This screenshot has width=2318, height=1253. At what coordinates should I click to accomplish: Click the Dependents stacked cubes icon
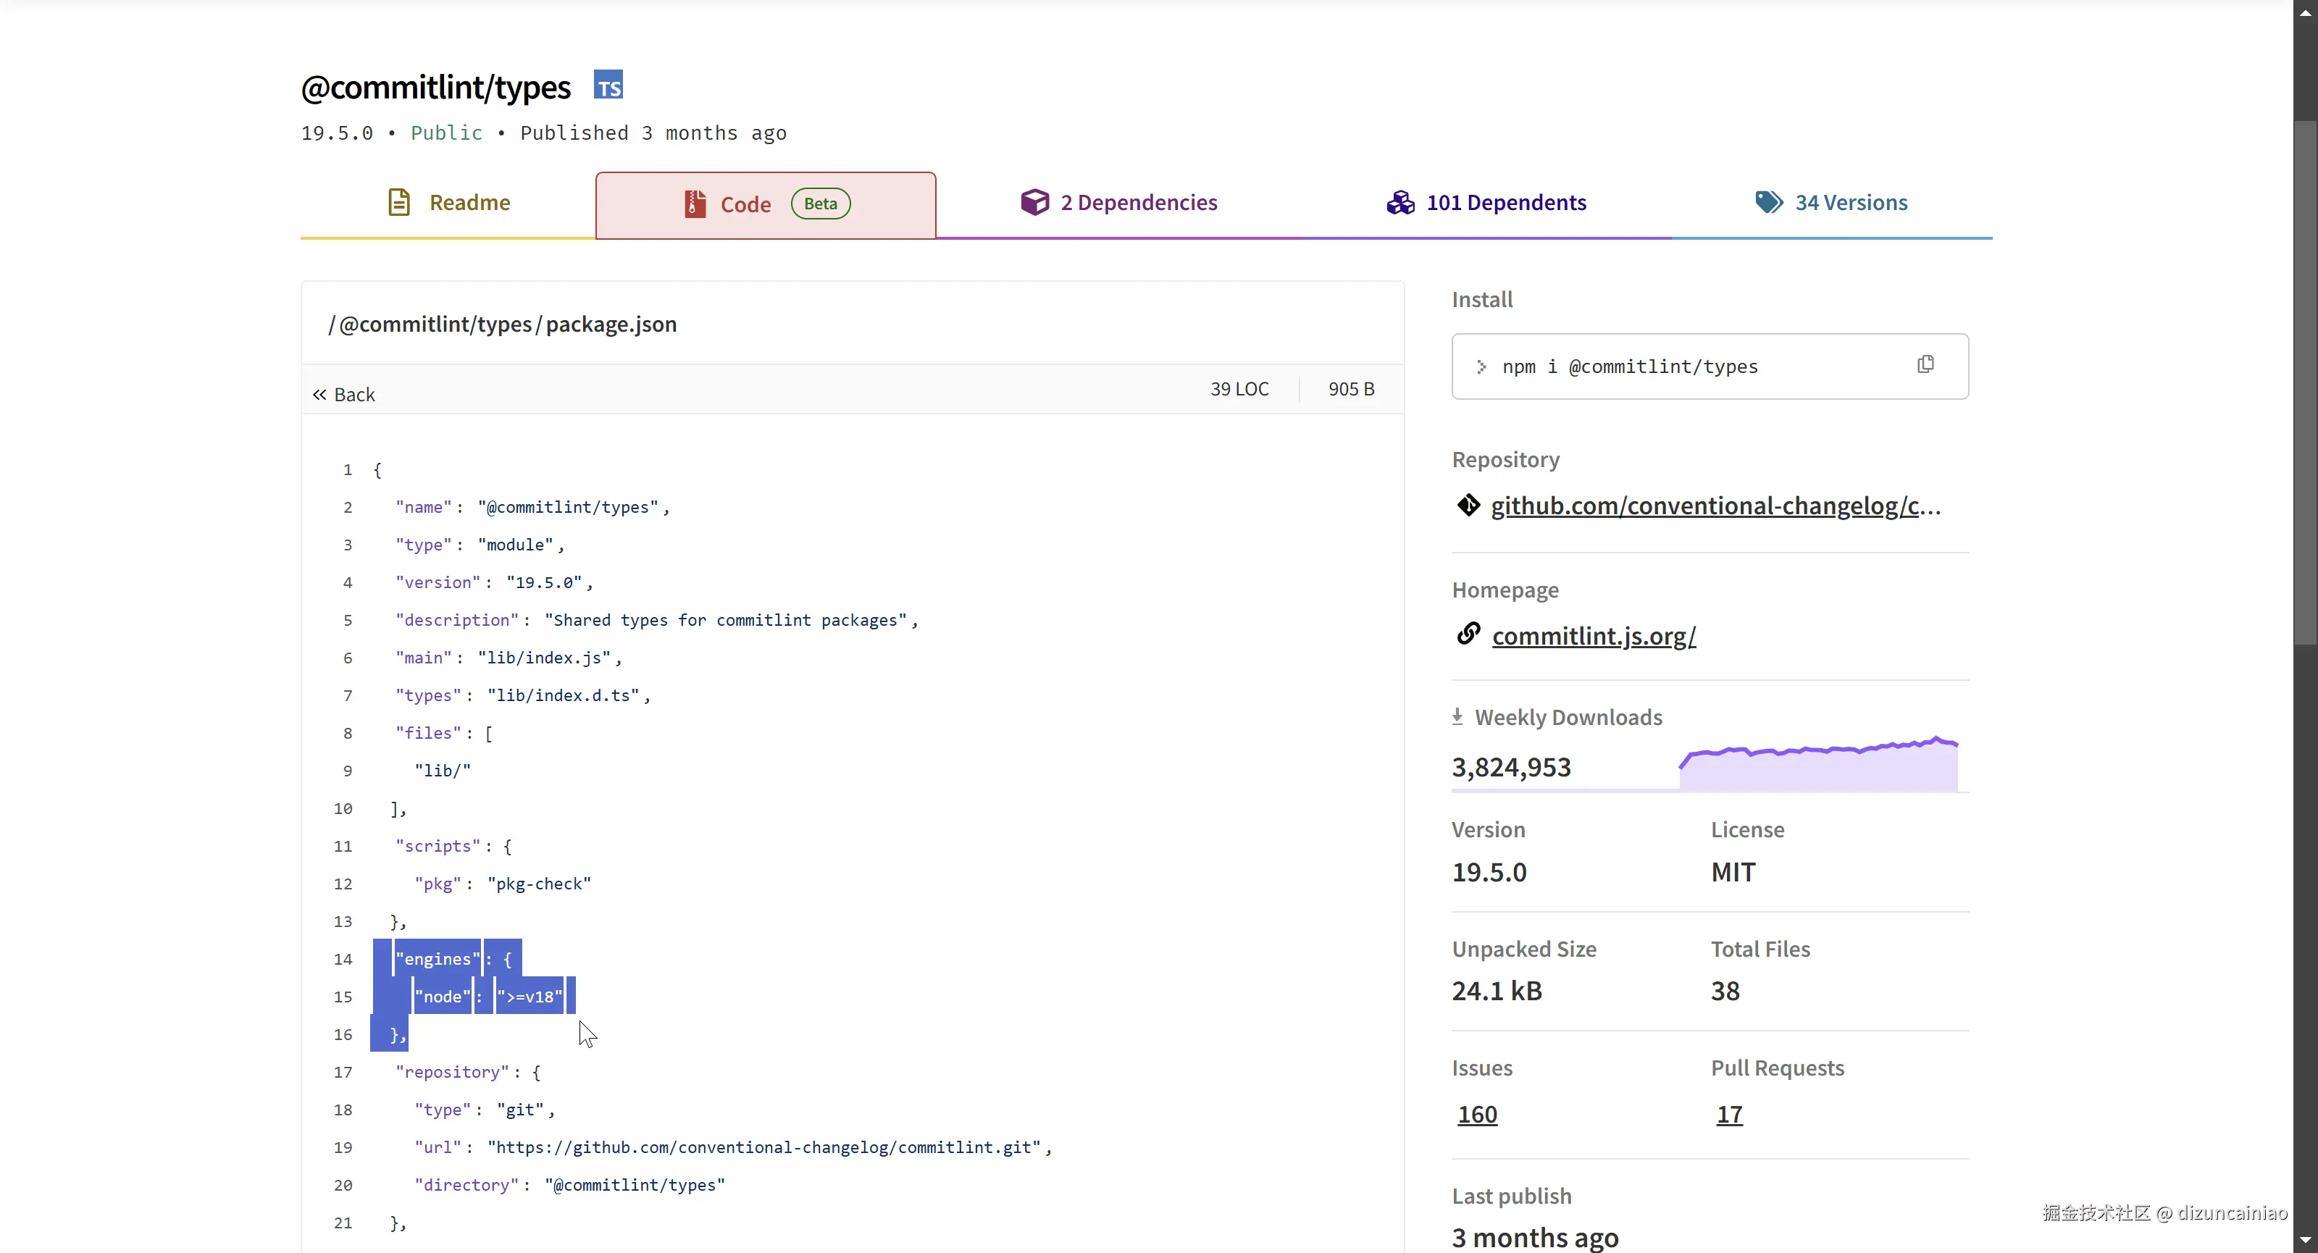[1400, 202]
